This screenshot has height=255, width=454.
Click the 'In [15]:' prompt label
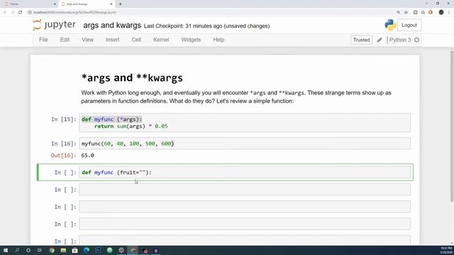(64, 119)
